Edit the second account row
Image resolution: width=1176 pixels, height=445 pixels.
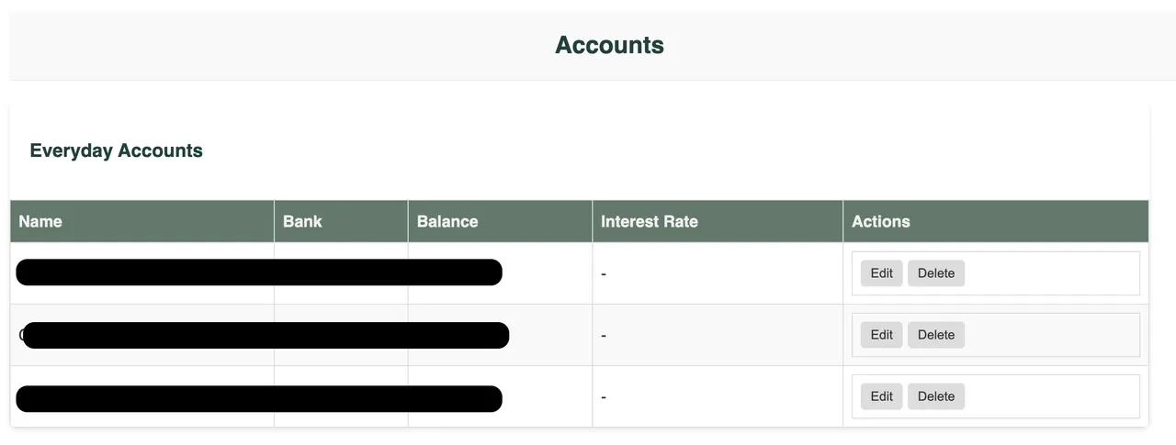coord(882,335)
